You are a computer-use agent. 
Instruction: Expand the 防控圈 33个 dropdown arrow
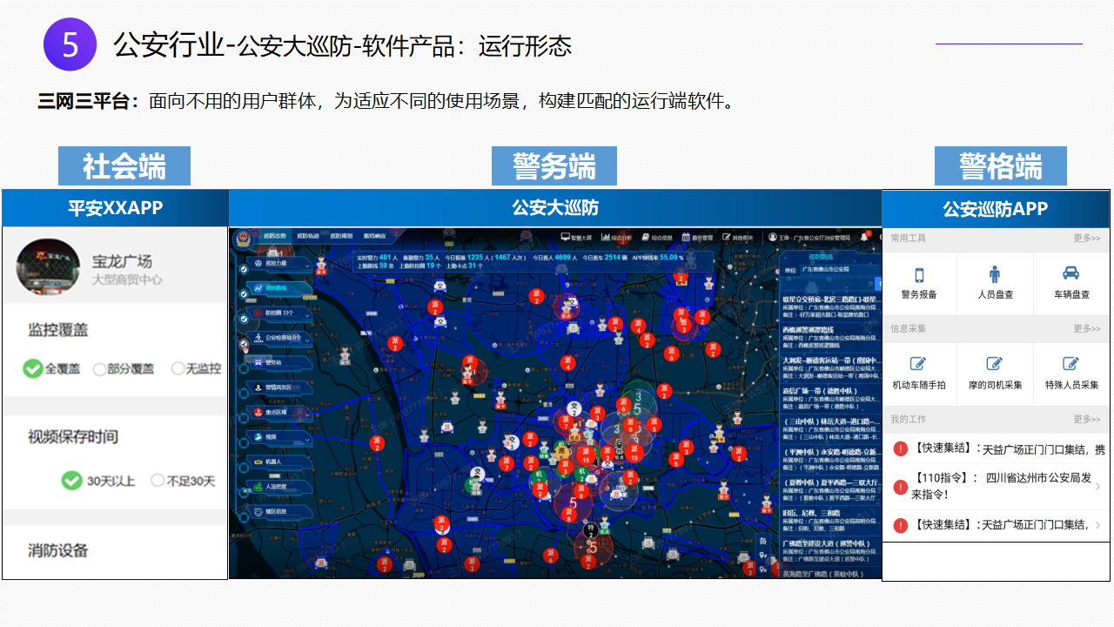coord(307,316)
